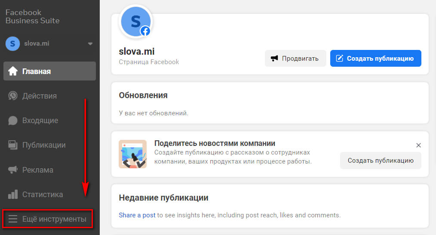The width and height of the screenshot is (436, 235).
Task: Dismiss the company news card with X
Action: click(418, 145)
